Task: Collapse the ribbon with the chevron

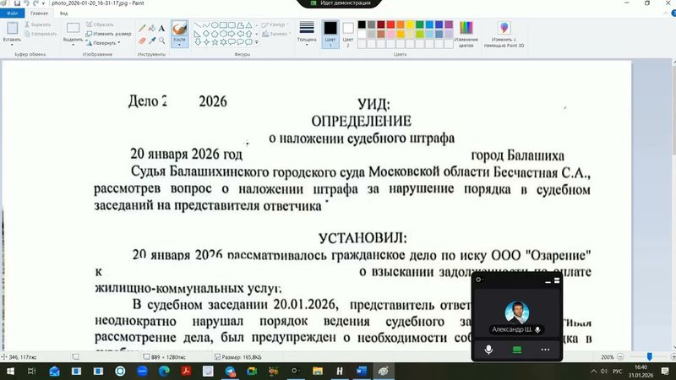Action: tap(666, 14)
